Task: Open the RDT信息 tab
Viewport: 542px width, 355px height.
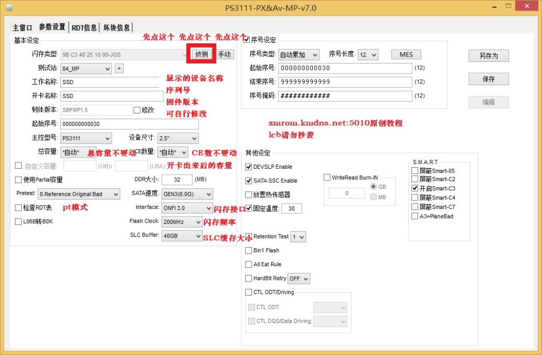Action: tap(84, 27)
